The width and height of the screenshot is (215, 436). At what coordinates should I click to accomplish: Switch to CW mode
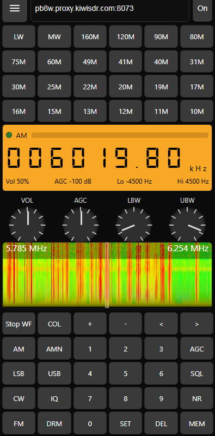19,398
